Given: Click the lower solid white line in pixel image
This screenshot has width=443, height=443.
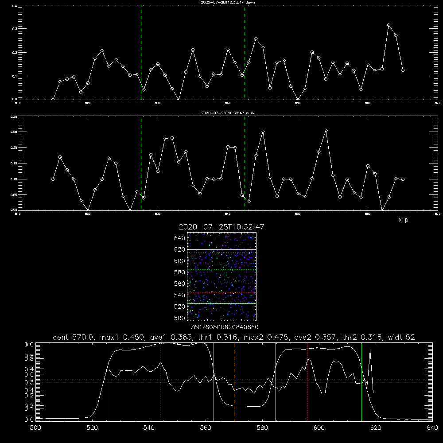Looking at the screenshot, I should tap(222, 304).
